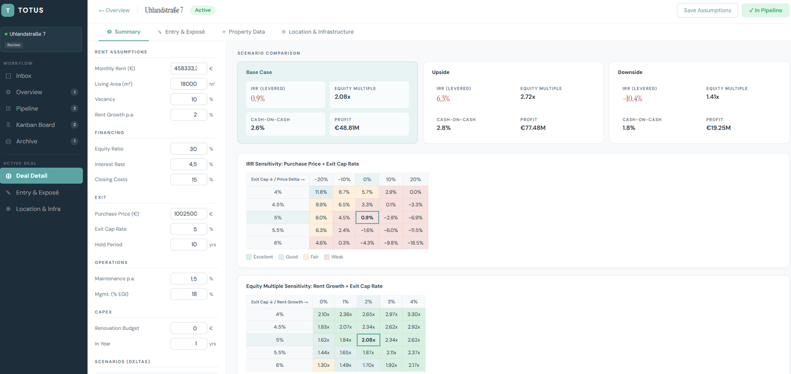Screen dimensions: 791x374
Task: Focus the Vacancy input field
Action: pyautogui.click(x=189, y=99)
